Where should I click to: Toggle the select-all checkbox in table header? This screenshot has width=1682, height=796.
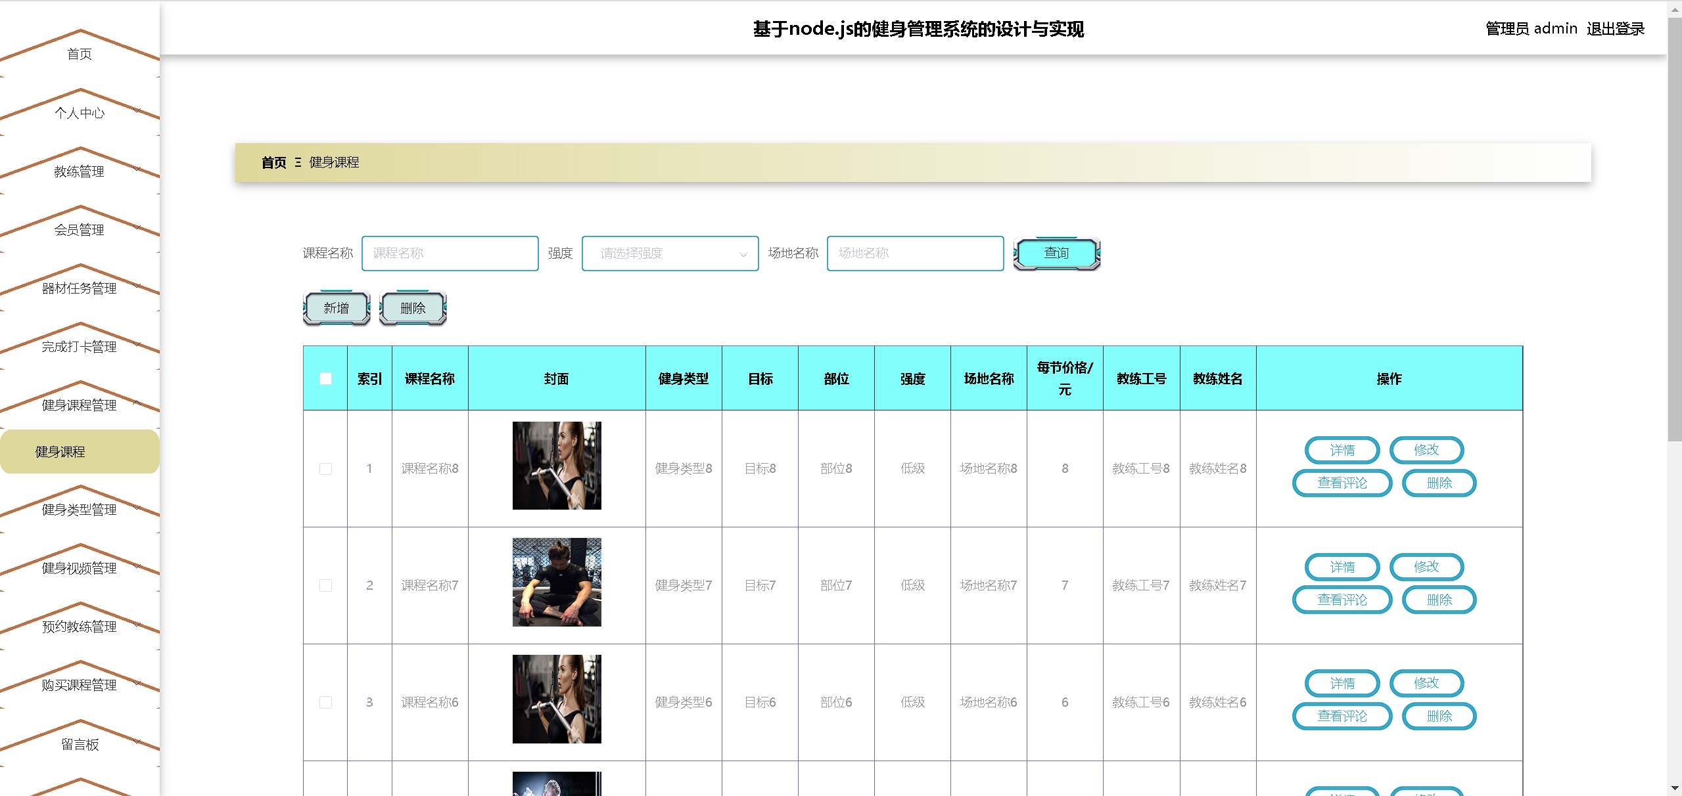click(x=325, y=378)
